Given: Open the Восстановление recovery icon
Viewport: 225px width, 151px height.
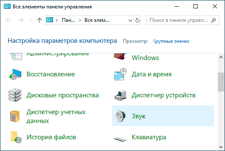Looking at the screenshot, I should (x=15, y=74).
